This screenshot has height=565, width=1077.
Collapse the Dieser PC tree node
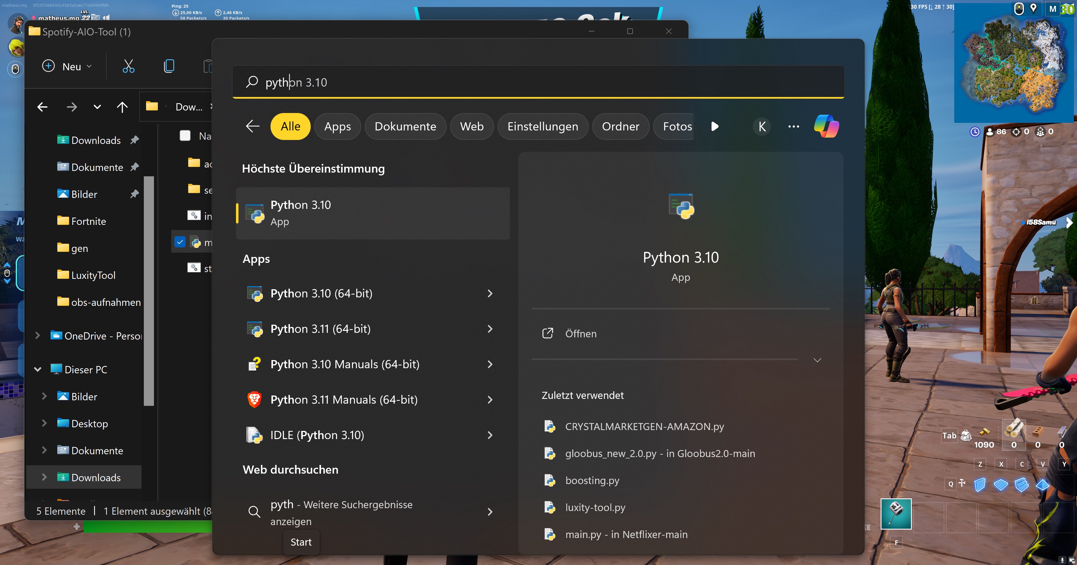38,369
